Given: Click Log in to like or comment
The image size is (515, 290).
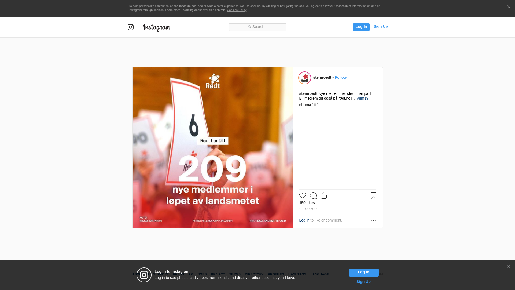Looking at the screenshot, I should coord(304,220).
